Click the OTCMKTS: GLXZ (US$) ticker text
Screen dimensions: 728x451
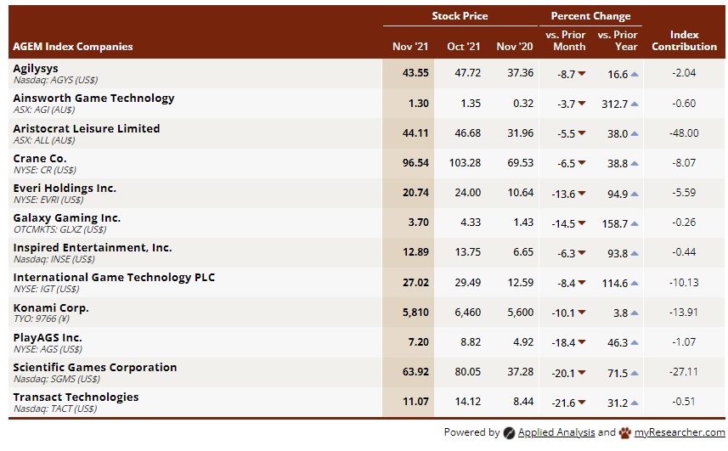click(x=59, y=229)
